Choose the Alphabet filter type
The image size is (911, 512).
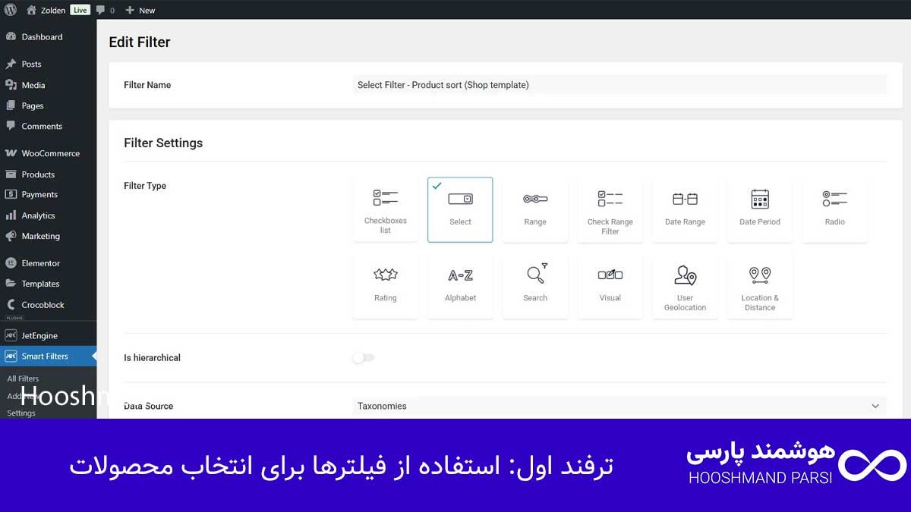[x=460, y=286]
